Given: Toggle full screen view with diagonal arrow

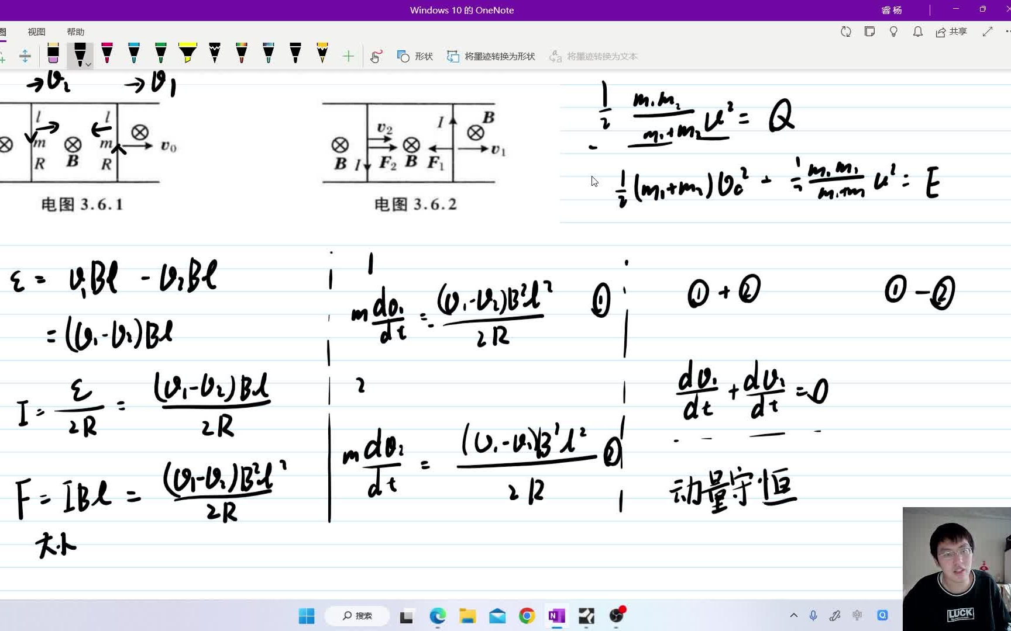Looking at the screenshot, I should click(987, 32).
